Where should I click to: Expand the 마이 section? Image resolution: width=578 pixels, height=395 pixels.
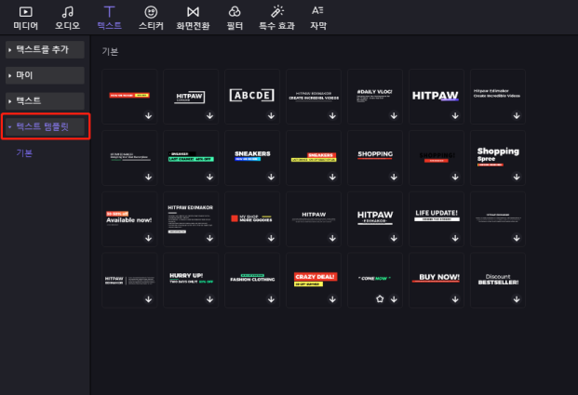(45, 75)
